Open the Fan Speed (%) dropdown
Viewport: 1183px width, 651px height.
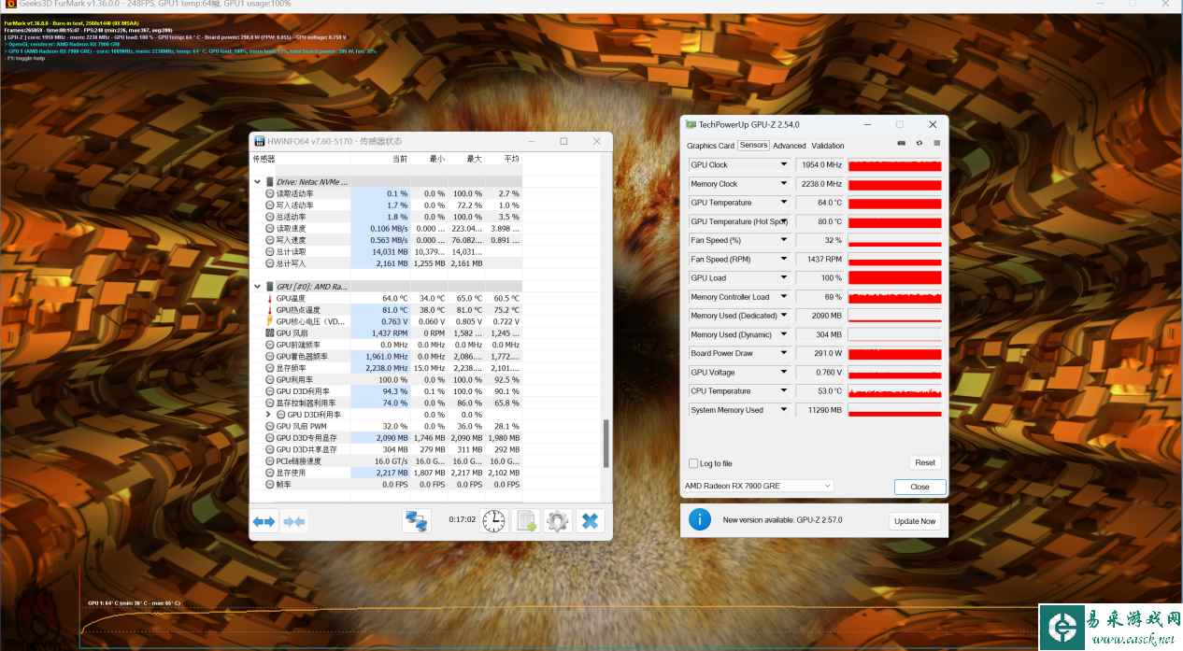pyautogui.click(x=783, y=240)
